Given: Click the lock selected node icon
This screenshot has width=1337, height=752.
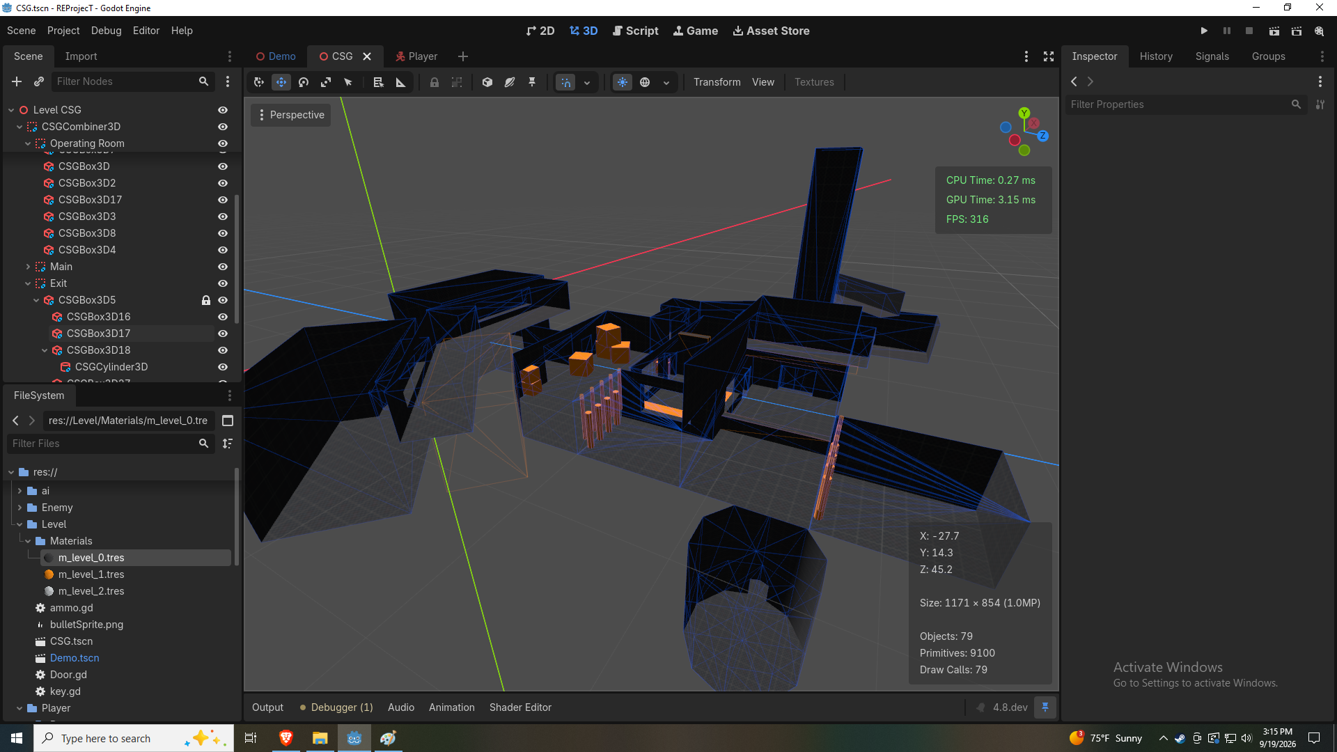Looking at the screenshot, I should (x=435, y=82).
